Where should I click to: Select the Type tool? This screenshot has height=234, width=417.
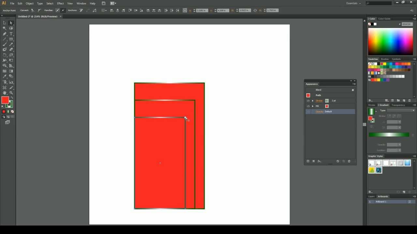[11, 34]
